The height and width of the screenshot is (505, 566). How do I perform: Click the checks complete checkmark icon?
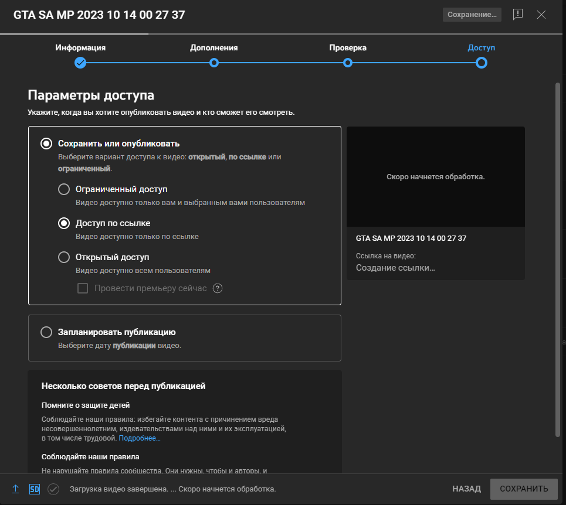[53, 489]
